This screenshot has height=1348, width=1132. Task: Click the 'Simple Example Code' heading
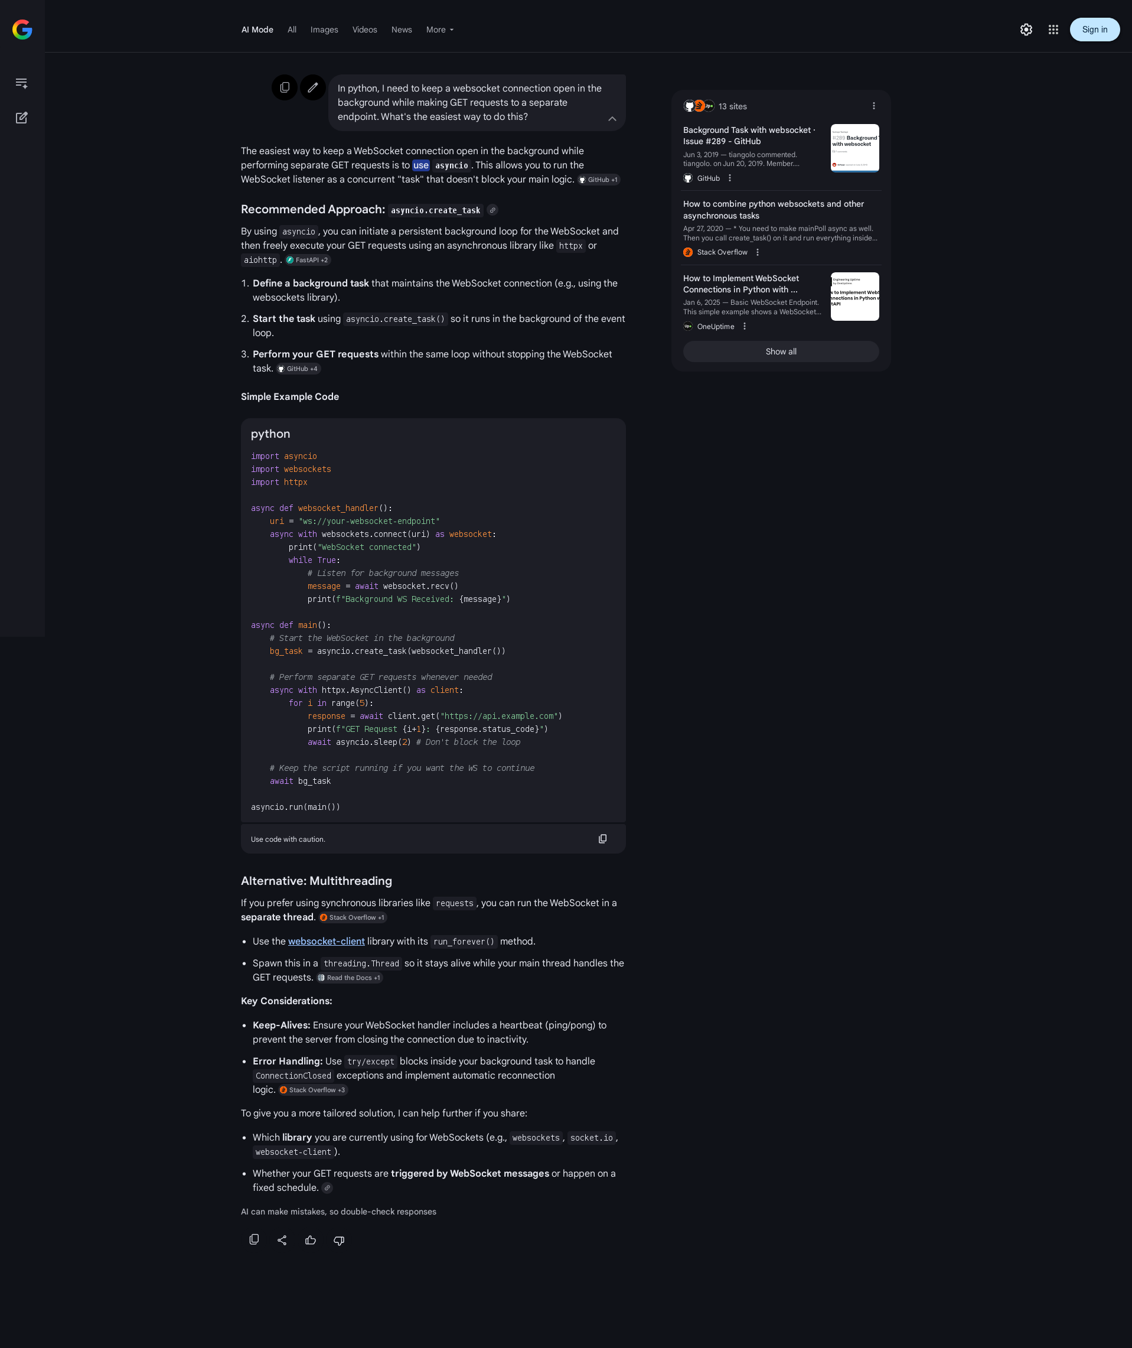pos(289,397)
